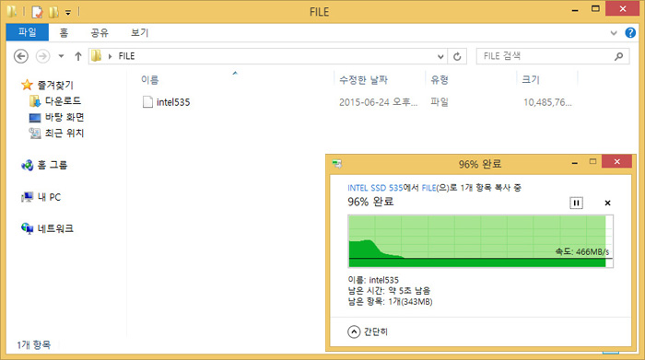Switch to the 보기 ribbon tab

[139, 32]
